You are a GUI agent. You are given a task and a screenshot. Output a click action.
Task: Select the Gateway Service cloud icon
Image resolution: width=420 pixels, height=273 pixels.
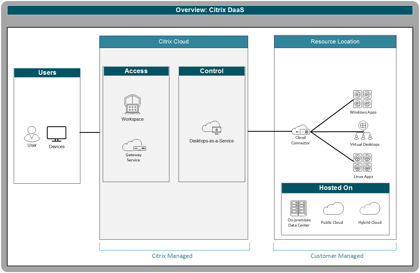tap(134, 145)
